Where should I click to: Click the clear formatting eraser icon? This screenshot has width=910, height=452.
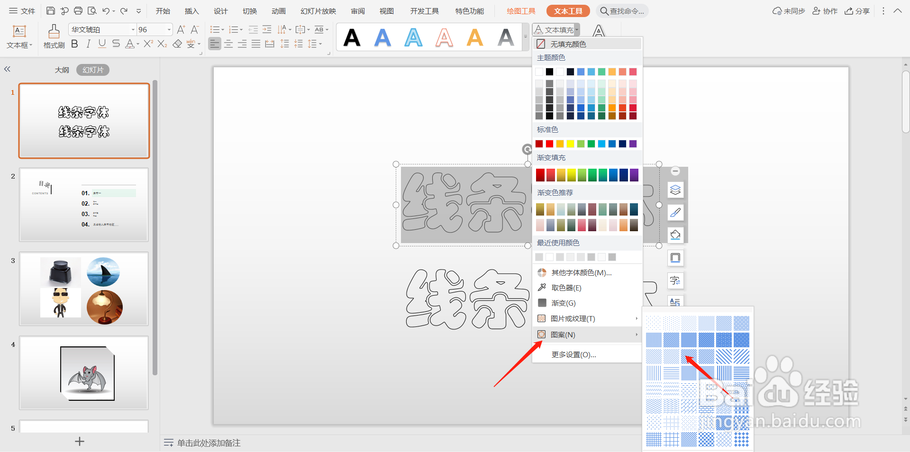(177, 44)
